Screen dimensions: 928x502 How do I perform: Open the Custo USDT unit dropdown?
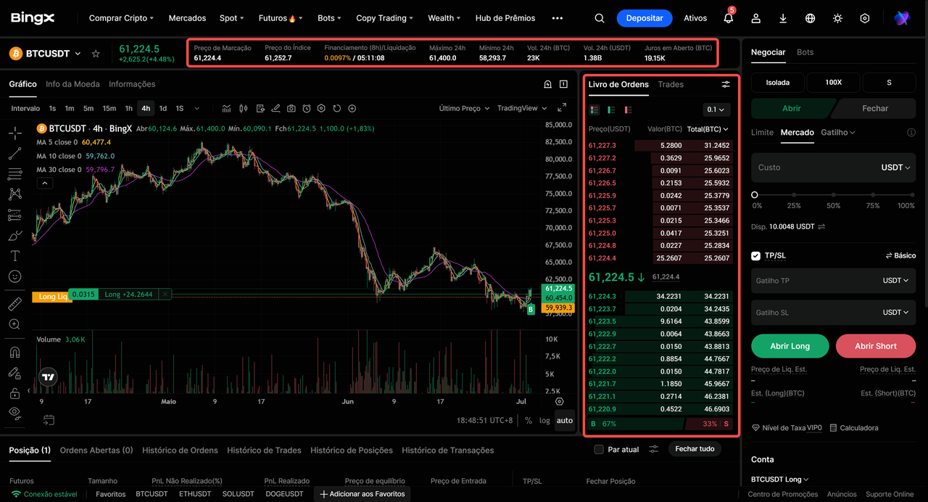pyautogui.click(x=895, y=168)
